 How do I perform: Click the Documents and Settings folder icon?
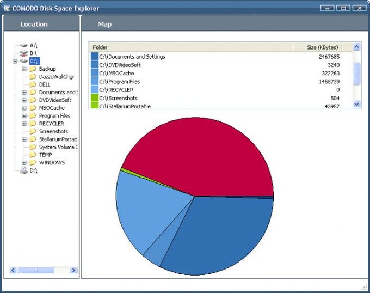pyautogui.click(x=33, y=92)
